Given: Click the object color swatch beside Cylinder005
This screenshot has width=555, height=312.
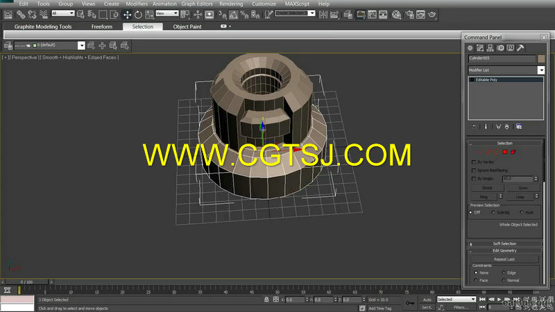Looking at the screenshot, I should (x=541, y=59).
